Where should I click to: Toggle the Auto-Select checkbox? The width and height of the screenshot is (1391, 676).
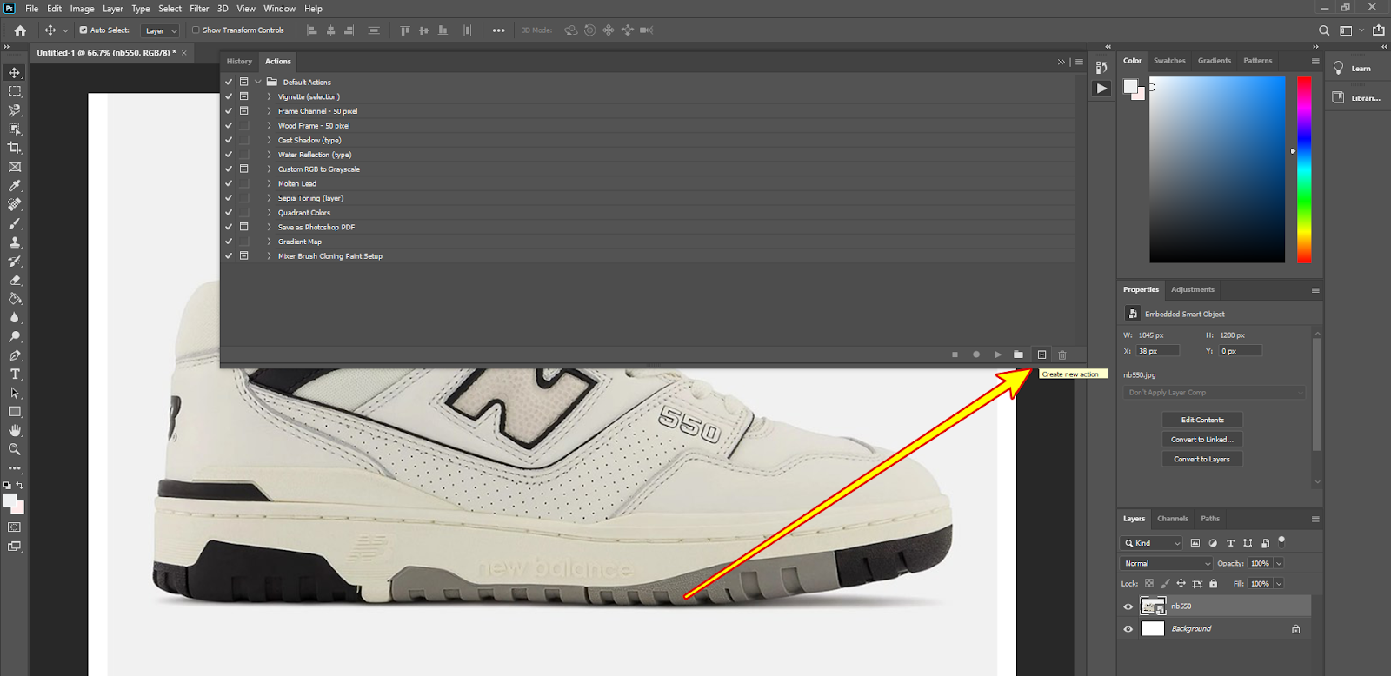pos(83,30)
